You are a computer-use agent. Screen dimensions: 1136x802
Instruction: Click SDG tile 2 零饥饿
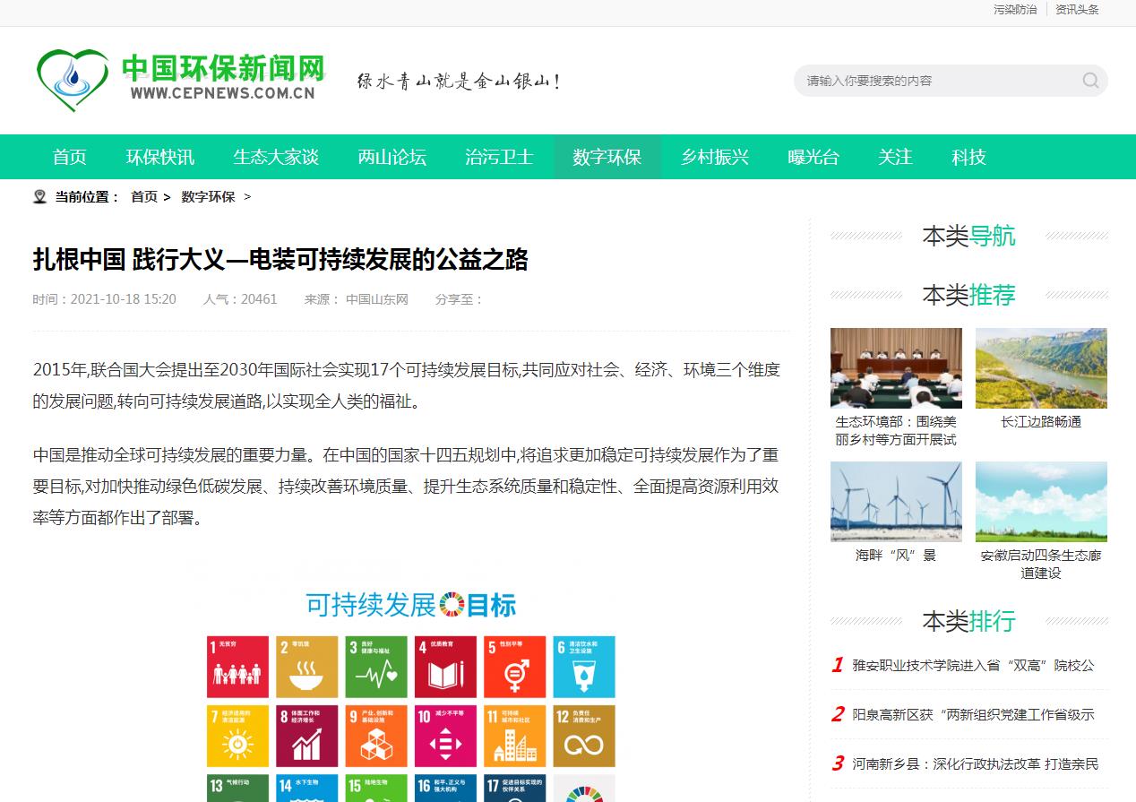307,667
